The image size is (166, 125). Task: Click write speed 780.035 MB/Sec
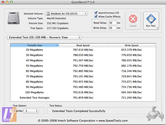[132, 60]
